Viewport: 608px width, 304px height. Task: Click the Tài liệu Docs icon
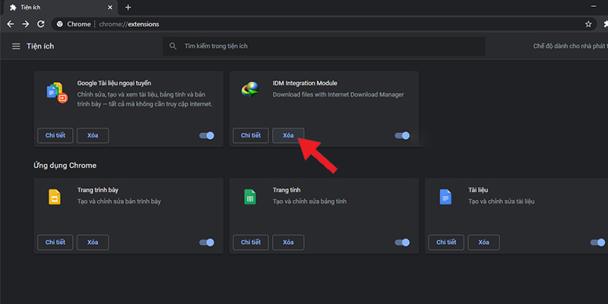445,197
